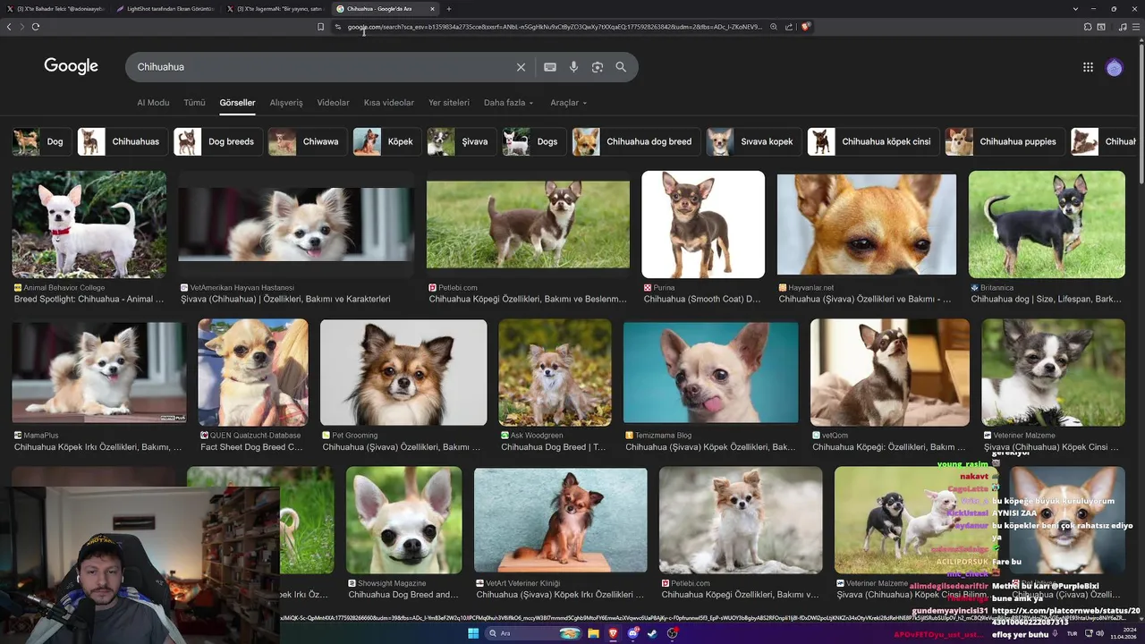1145x644 pixels.
Task: Bookmark this page in address bar
Action: (321, 27)
